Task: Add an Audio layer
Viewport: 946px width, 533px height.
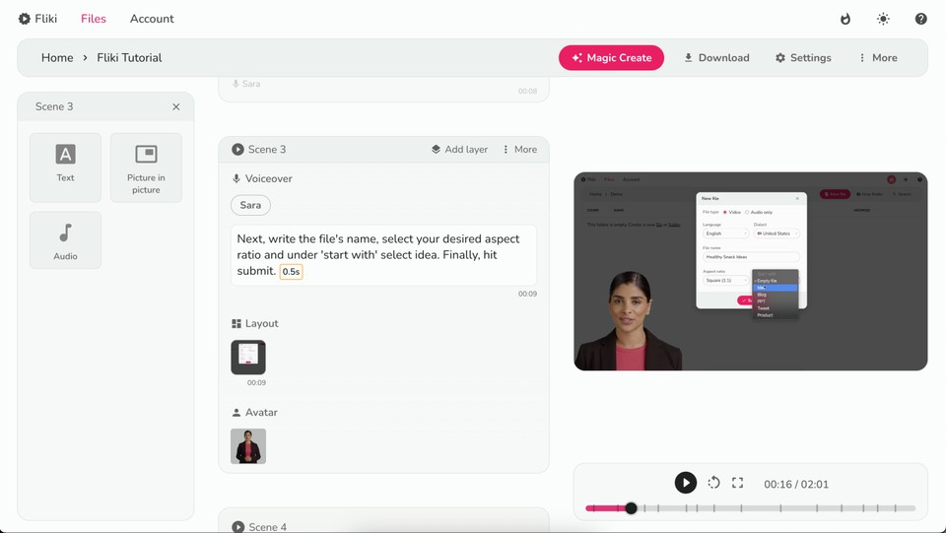Action: (x=66, y=240)
